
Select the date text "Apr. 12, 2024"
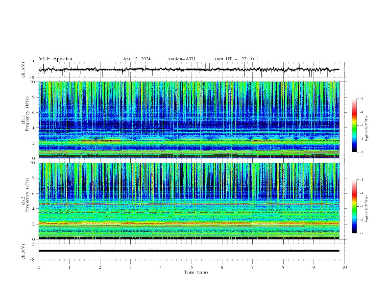[x=137, y=59]
